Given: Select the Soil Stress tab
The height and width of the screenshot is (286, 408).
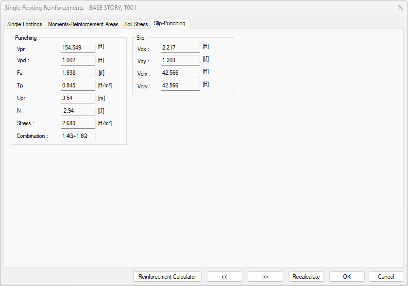Looking at the screenshot, I should [x=136, y=24].
